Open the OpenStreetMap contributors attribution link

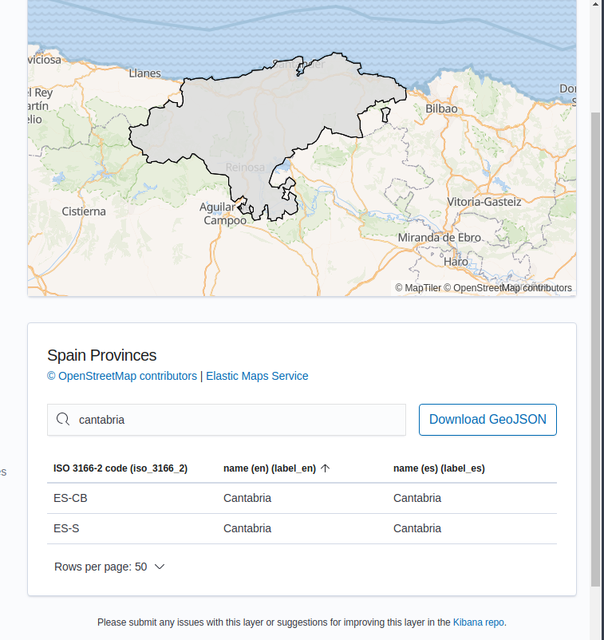click(x=121, y=375)
